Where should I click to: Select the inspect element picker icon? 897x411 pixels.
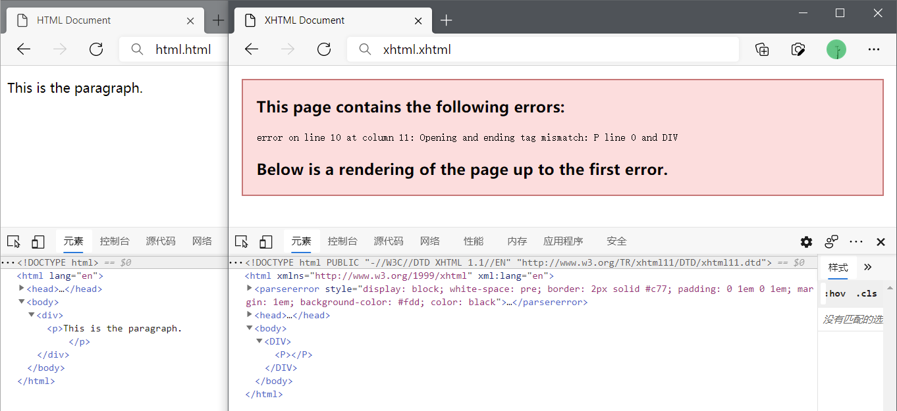[242, 241]
